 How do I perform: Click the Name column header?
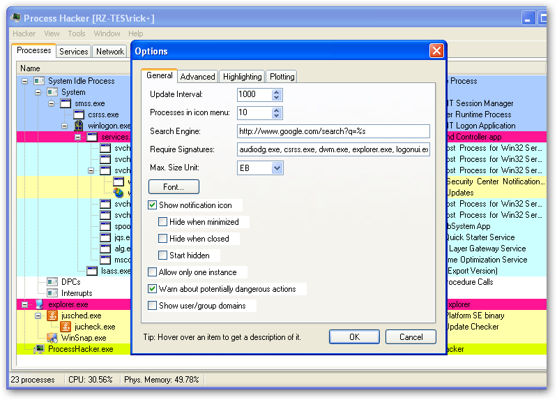pyautogui.click(x=73, y=68)
